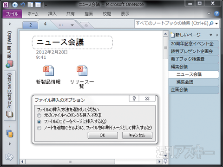Show more sections with the ellipsis tab
This screenshot has width=223, height=167.
pyautogui.click(x=61, y=25)
